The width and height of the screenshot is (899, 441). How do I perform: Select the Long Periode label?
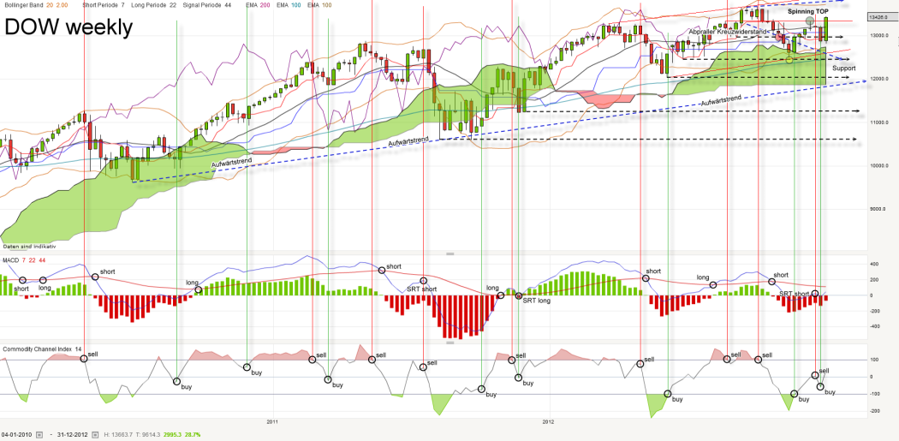tap(147, 4)
